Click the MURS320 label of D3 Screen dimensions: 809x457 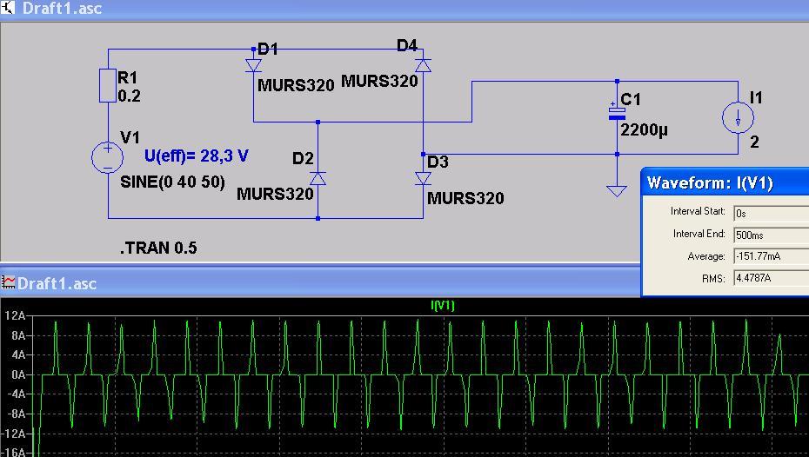click(x=465, y=198)
